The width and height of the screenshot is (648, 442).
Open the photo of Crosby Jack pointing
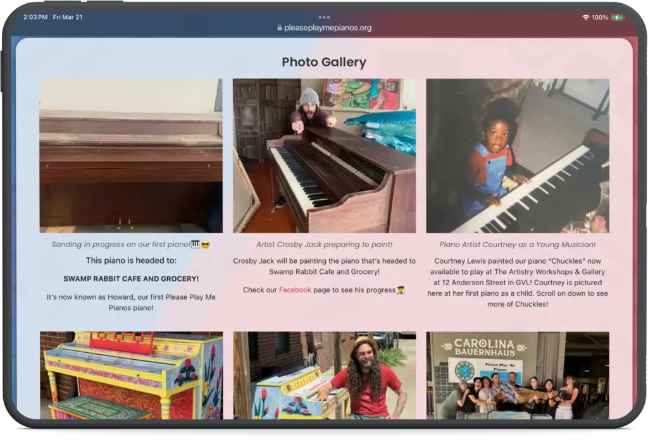click(x=323, y=157)
